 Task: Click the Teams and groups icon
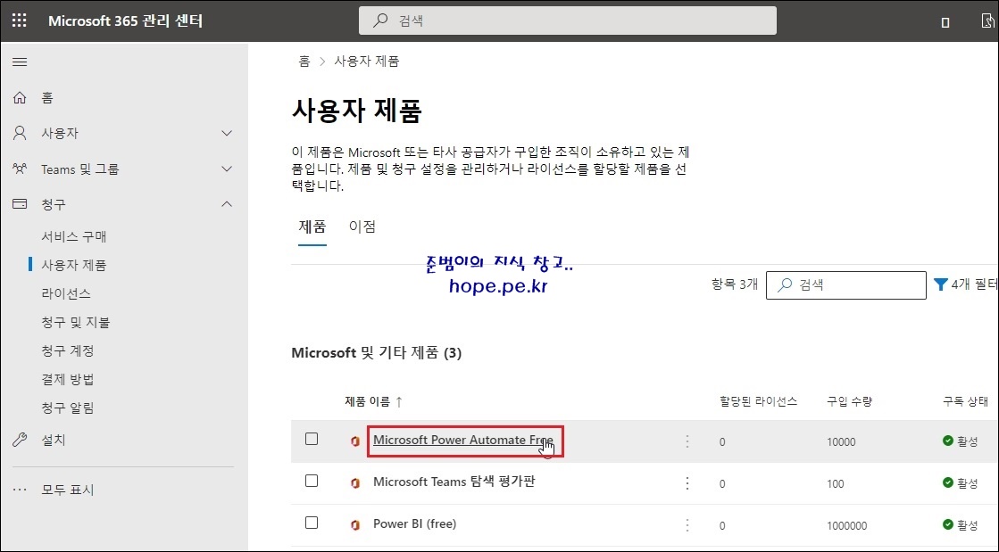point(20,169)
